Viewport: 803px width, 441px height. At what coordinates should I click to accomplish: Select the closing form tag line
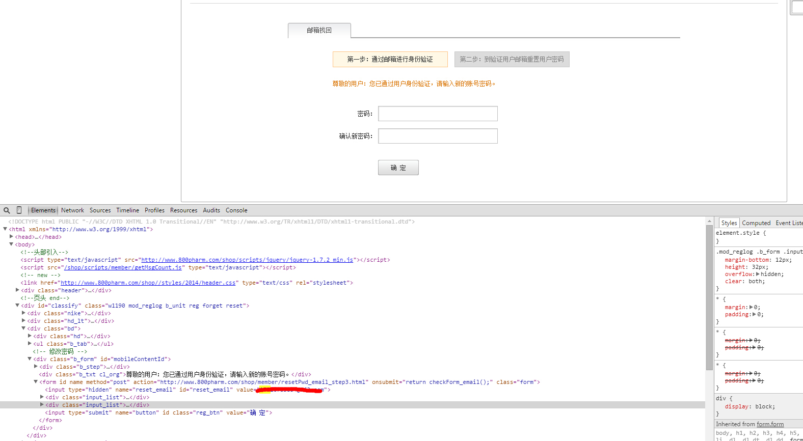tap(50, 420)
